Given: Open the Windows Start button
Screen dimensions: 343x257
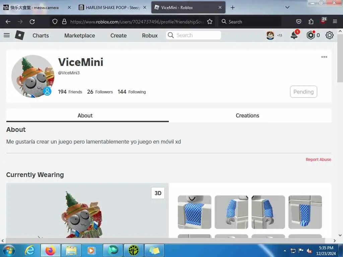Looking at the screenshot, I should [x=9, y=250].
